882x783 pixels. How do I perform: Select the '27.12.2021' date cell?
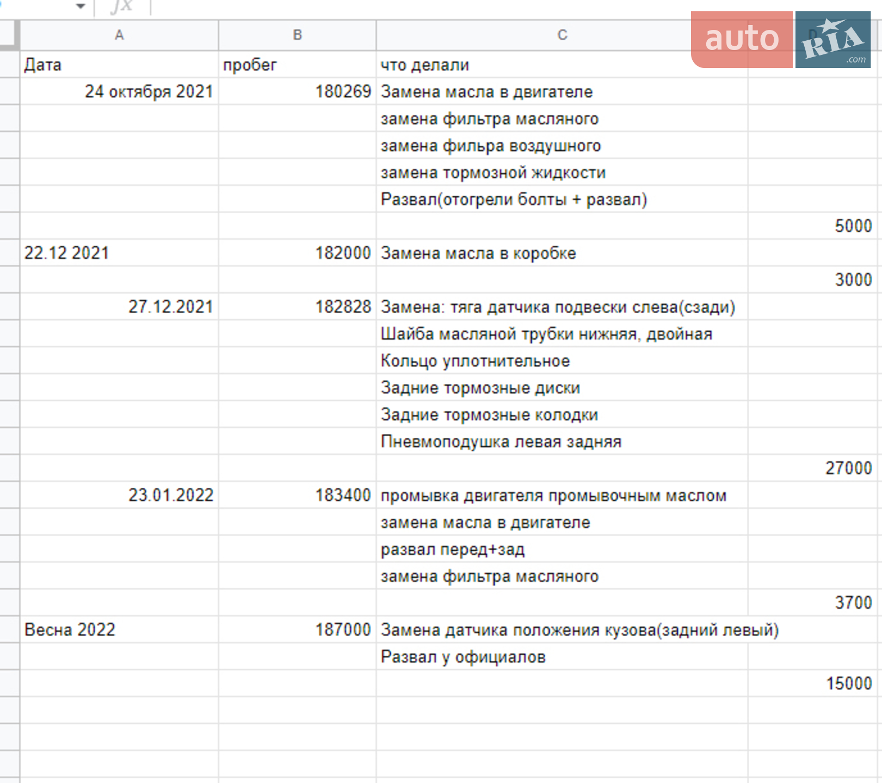pos(119,307)
